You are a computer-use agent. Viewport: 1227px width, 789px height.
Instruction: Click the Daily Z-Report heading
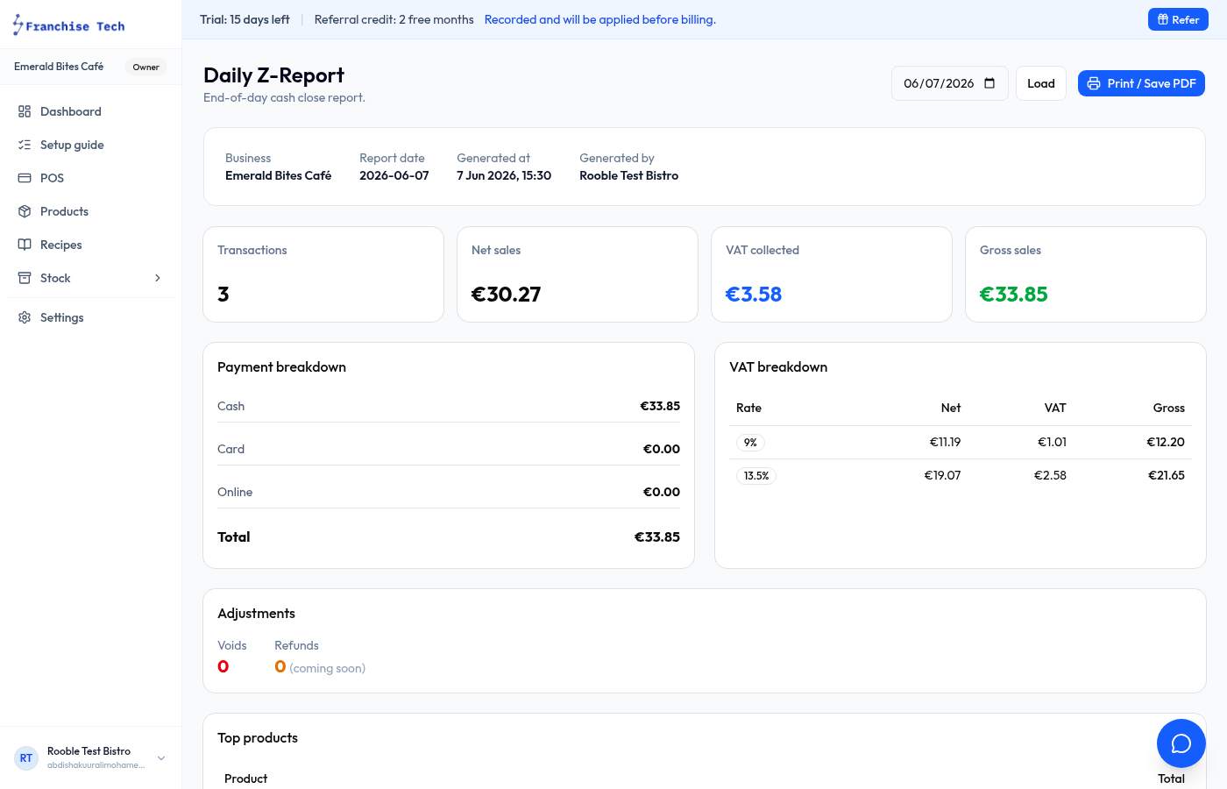[x=273, y=75]
